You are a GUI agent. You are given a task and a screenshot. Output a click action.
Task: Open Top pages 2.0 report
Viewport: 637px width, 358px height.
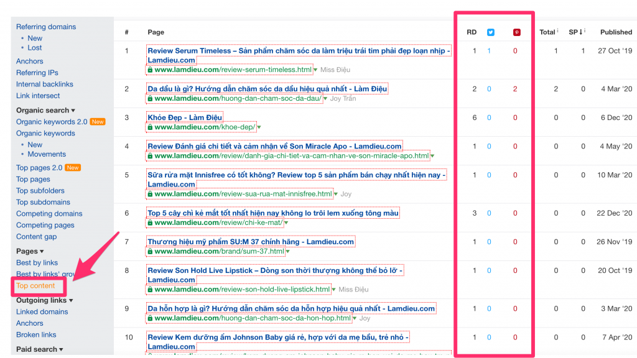click(x=39, y=168)
